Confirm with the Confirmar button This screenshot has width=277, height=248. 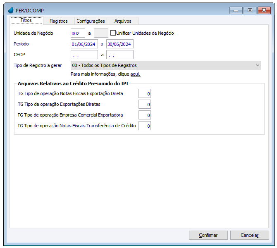[x=208, y=235]
